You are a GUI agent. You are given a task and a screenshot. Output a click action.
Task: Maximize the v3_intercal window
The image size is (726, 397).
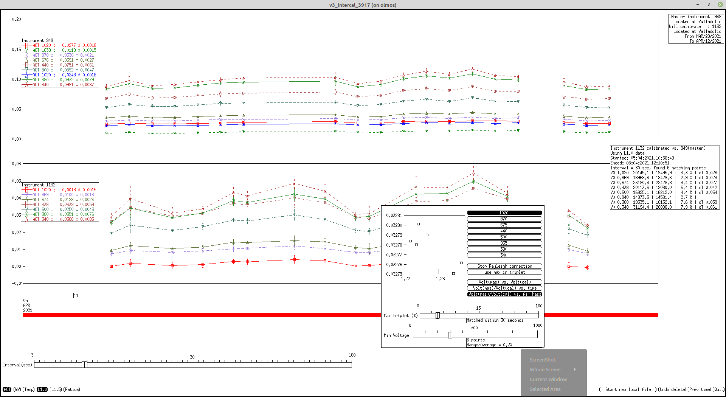click(709, 5)
